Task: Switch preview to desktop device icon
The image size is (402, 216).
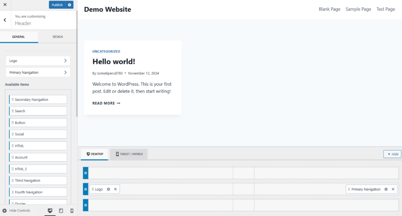Action: coord(50,211)
